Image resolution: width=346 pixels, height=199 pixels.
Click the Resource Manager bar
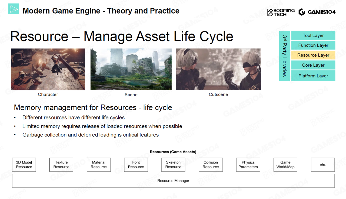pyautogui.click(x=173, y=181)
